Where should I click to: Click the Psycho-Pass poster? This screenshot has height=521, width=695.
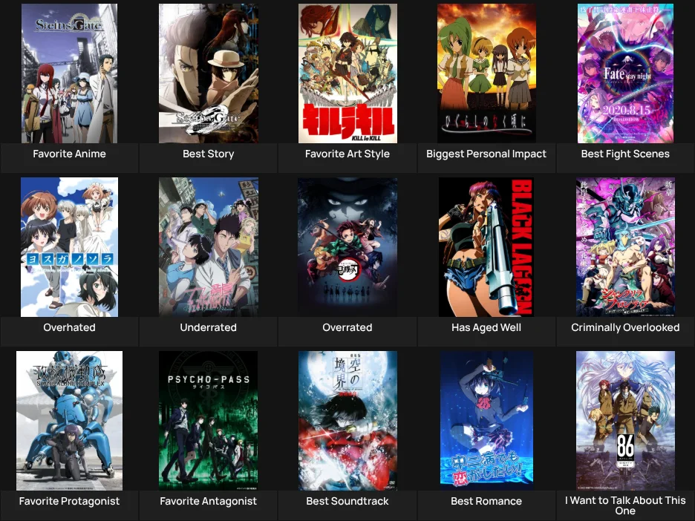pos(209,421)
